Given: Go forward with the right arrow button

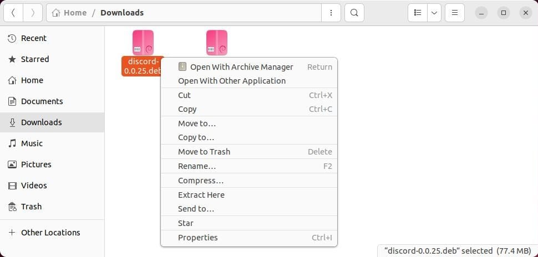Looking at the screenshot, I should click(33, 13).
